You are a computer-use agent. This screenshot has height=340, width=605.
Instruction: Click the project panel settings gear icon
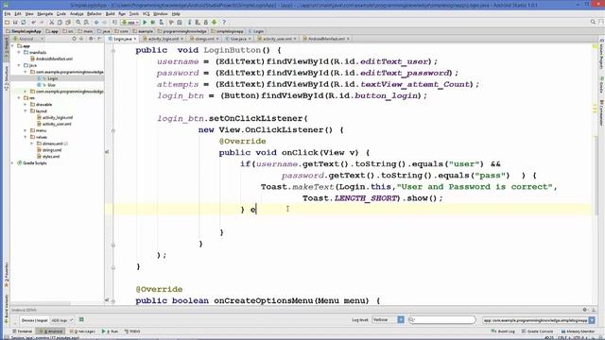pyautogui.click(x=91, y=39)
